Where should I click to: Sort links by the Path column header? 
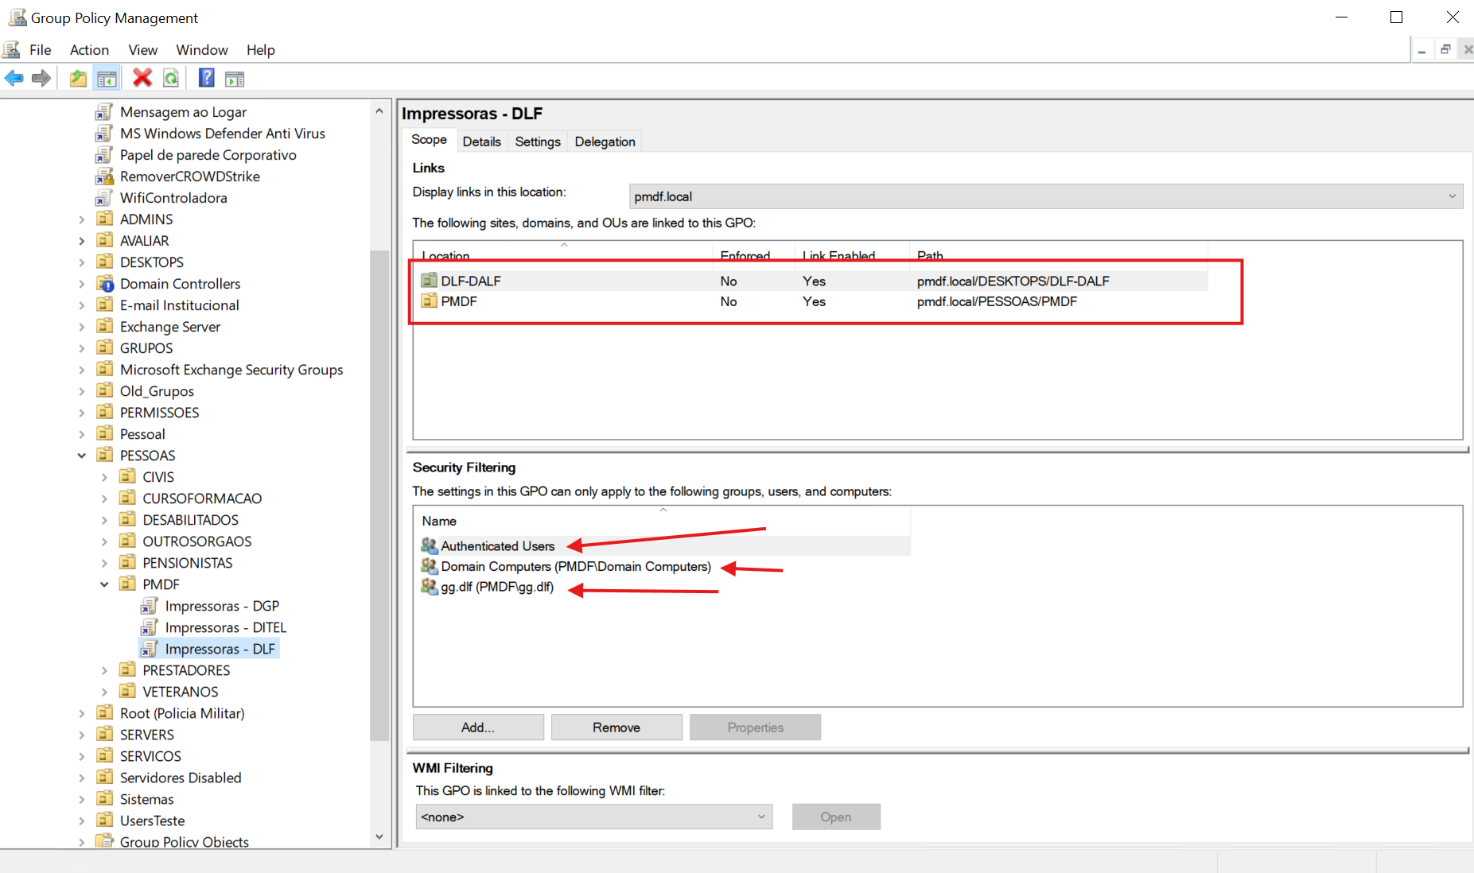(930, 255)
